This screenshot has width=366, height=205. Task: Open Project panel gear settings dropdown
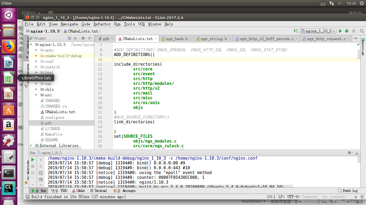tap(84, 38)
